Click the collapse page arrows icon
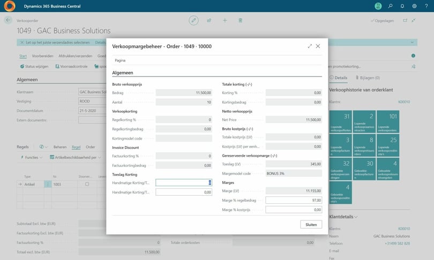434x260 pixels. (x=413, y=20)
